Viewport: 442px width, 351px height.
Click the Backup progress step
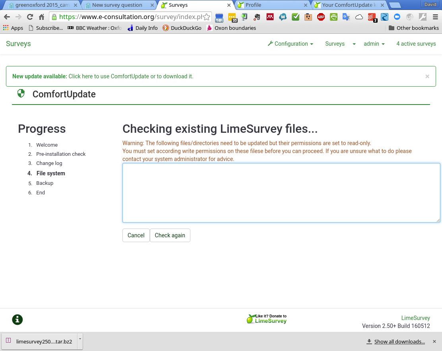point(45,183)
